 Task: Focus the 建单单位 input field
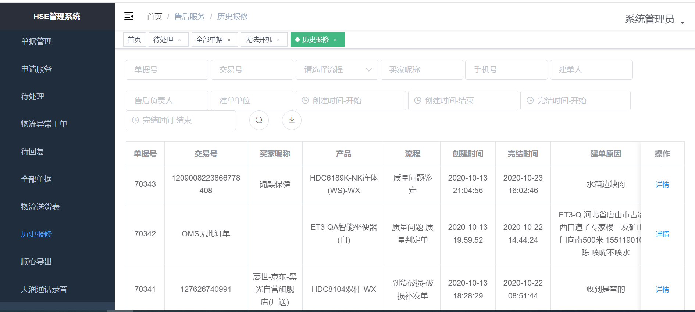252,101
